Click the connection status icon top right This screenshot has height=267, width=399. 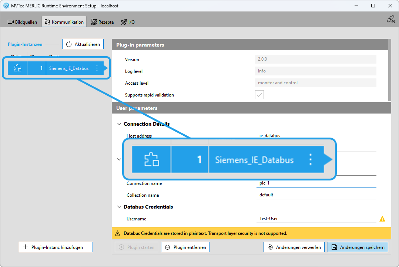pyautogui.click(x=390, y=20)
